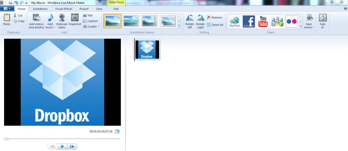
Task: Redo the last undone action
Action: [21, 3]
